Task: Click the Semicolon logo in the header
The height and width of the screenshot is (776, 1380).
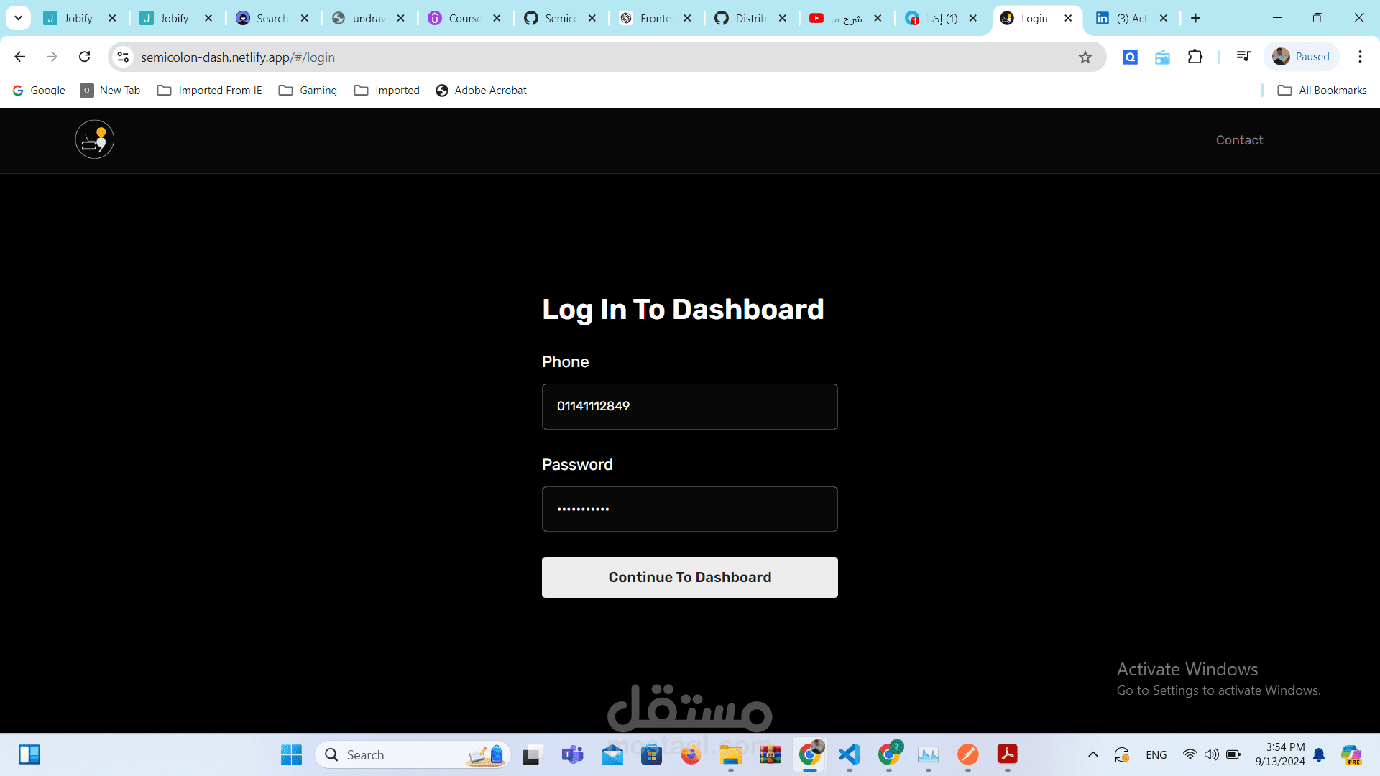Action: click(x=94, y=139)
